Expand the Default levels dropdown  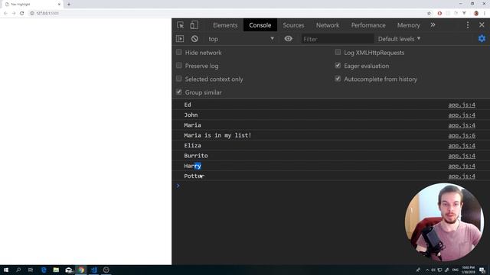[399, 39]
